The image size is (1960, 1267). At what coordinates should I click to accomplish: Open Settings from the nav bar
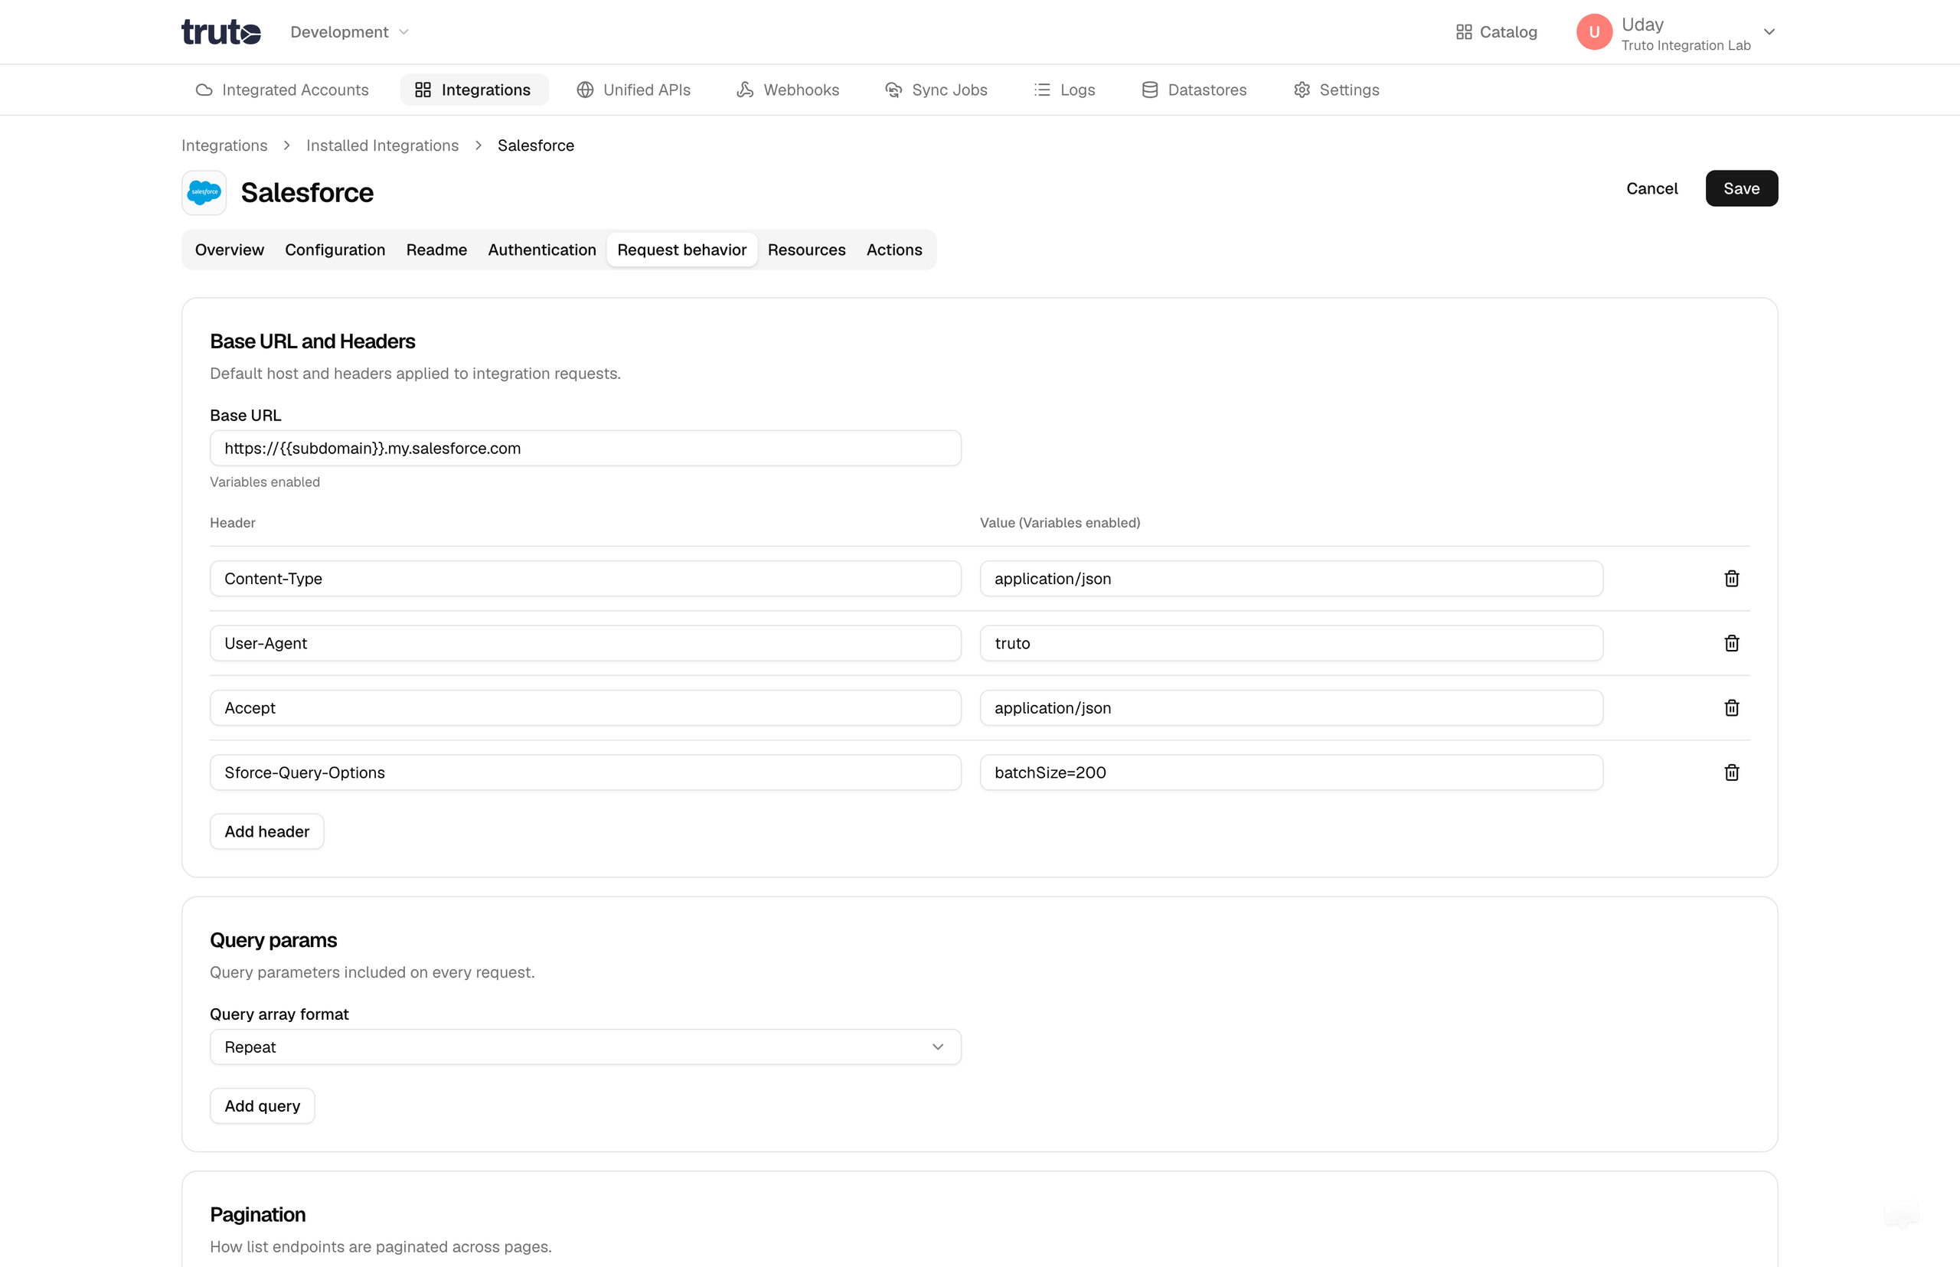(1337, 90)
